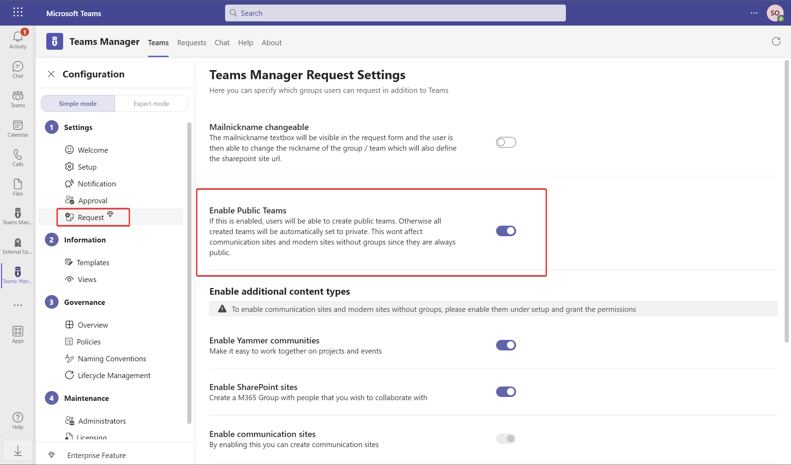
Task: Open Governance Overview page
Action: point(87,325)
